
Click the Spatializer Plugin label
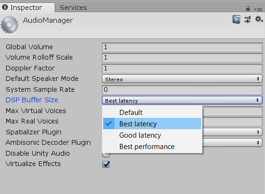coord(34,132)
